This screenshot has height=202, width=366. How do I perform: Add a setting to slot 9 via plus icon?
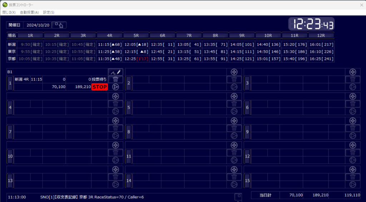[352, 120]
